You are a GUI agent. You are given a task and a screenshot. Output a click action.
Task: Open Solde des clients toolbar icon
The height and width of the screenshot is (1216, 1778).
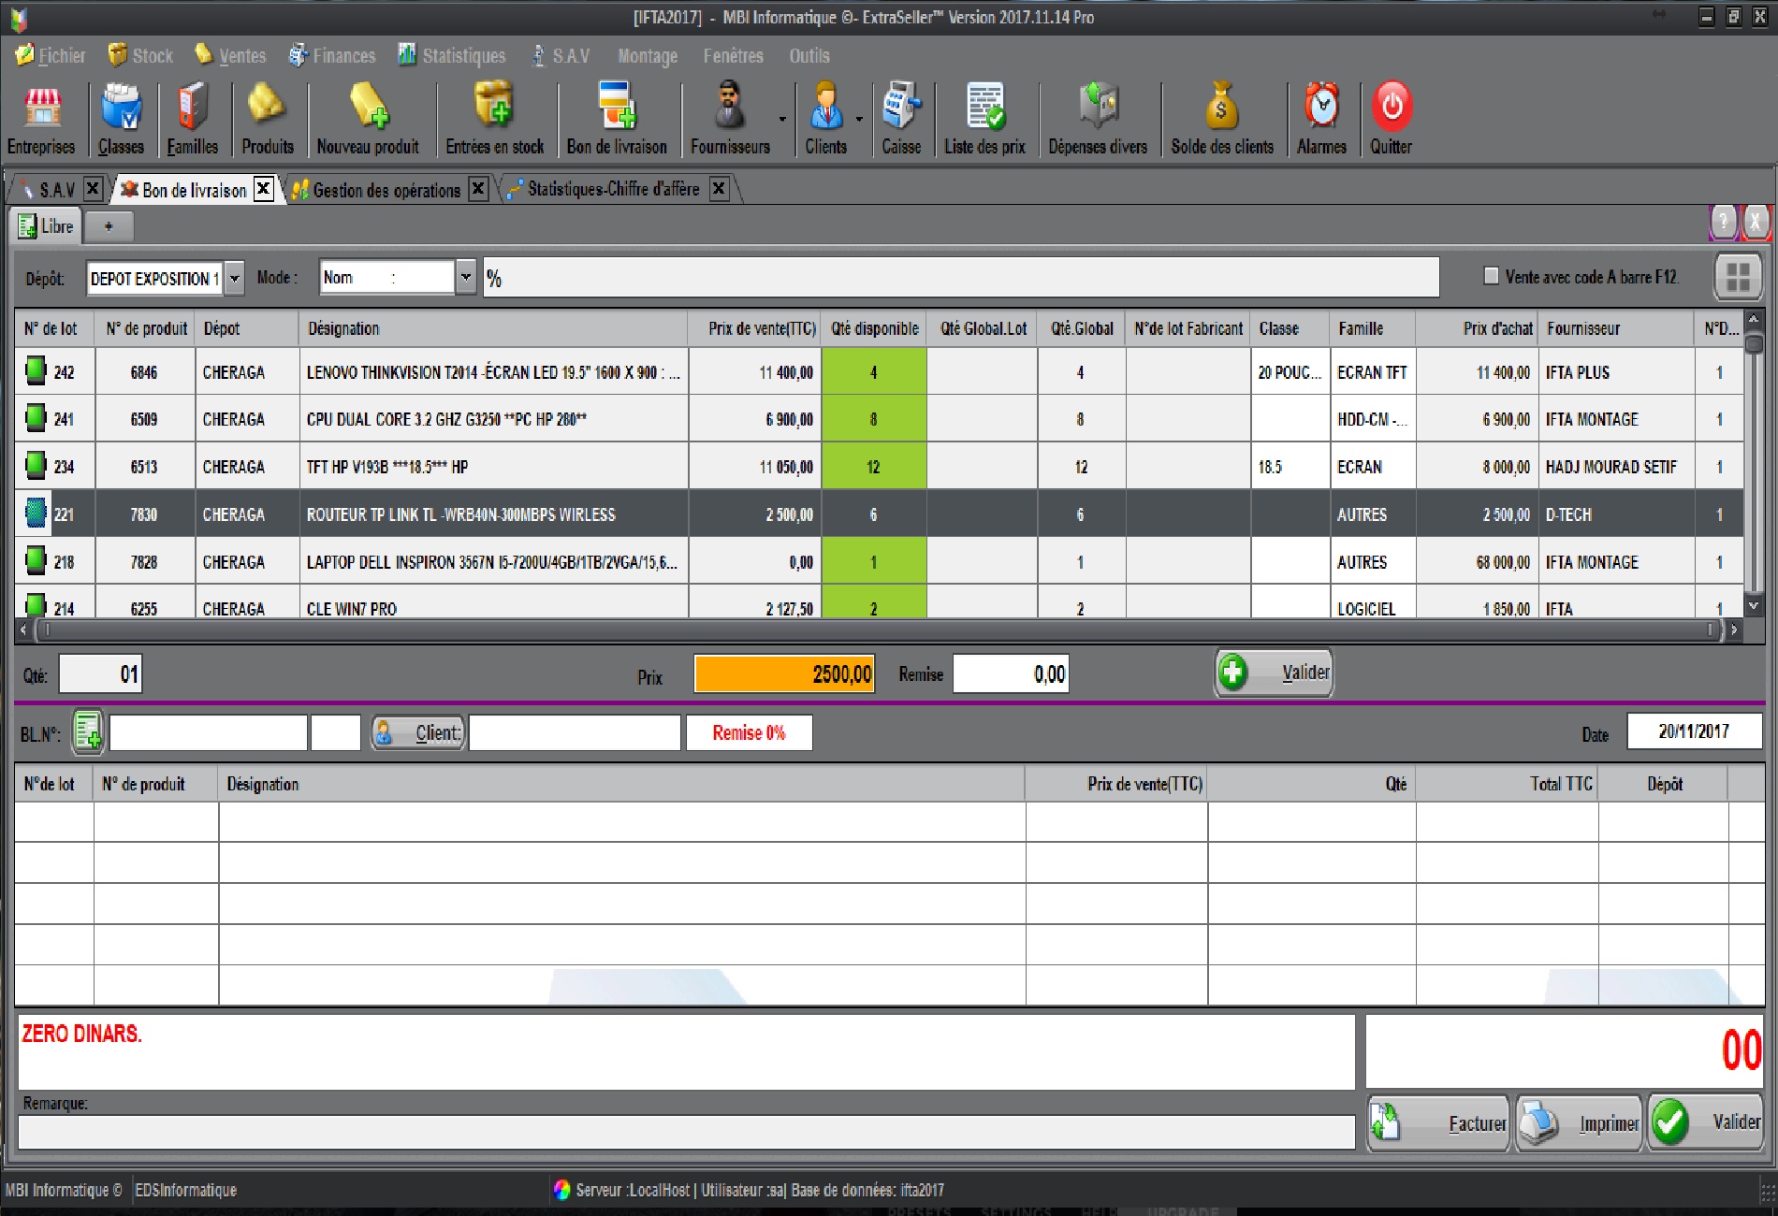tap(1222, 119)
